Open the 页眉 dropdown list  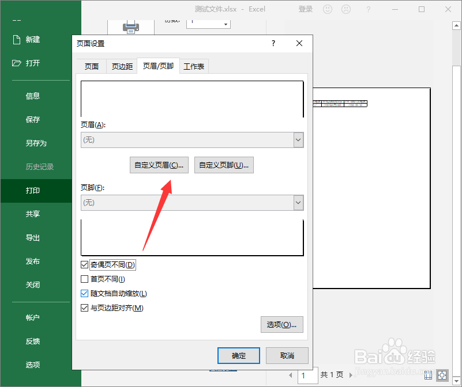click(298, 140)
